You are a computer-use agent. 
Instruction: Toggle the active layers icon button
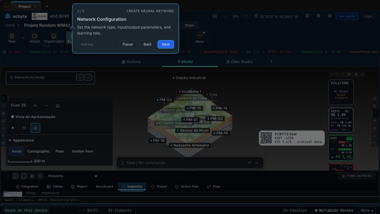(x=35, y=128)
